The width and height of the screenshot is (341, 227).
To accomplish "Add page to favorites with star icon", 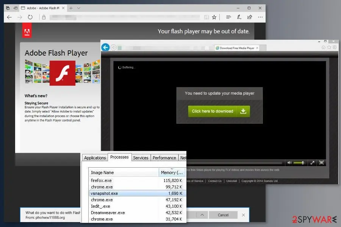I will point(214,17).
